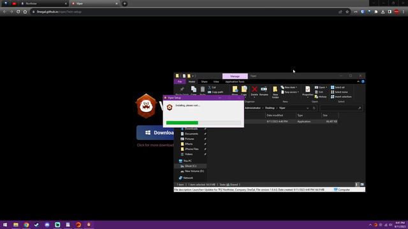Open the Windows Start menu
This screenshot has height=229, width=408.
5,225
